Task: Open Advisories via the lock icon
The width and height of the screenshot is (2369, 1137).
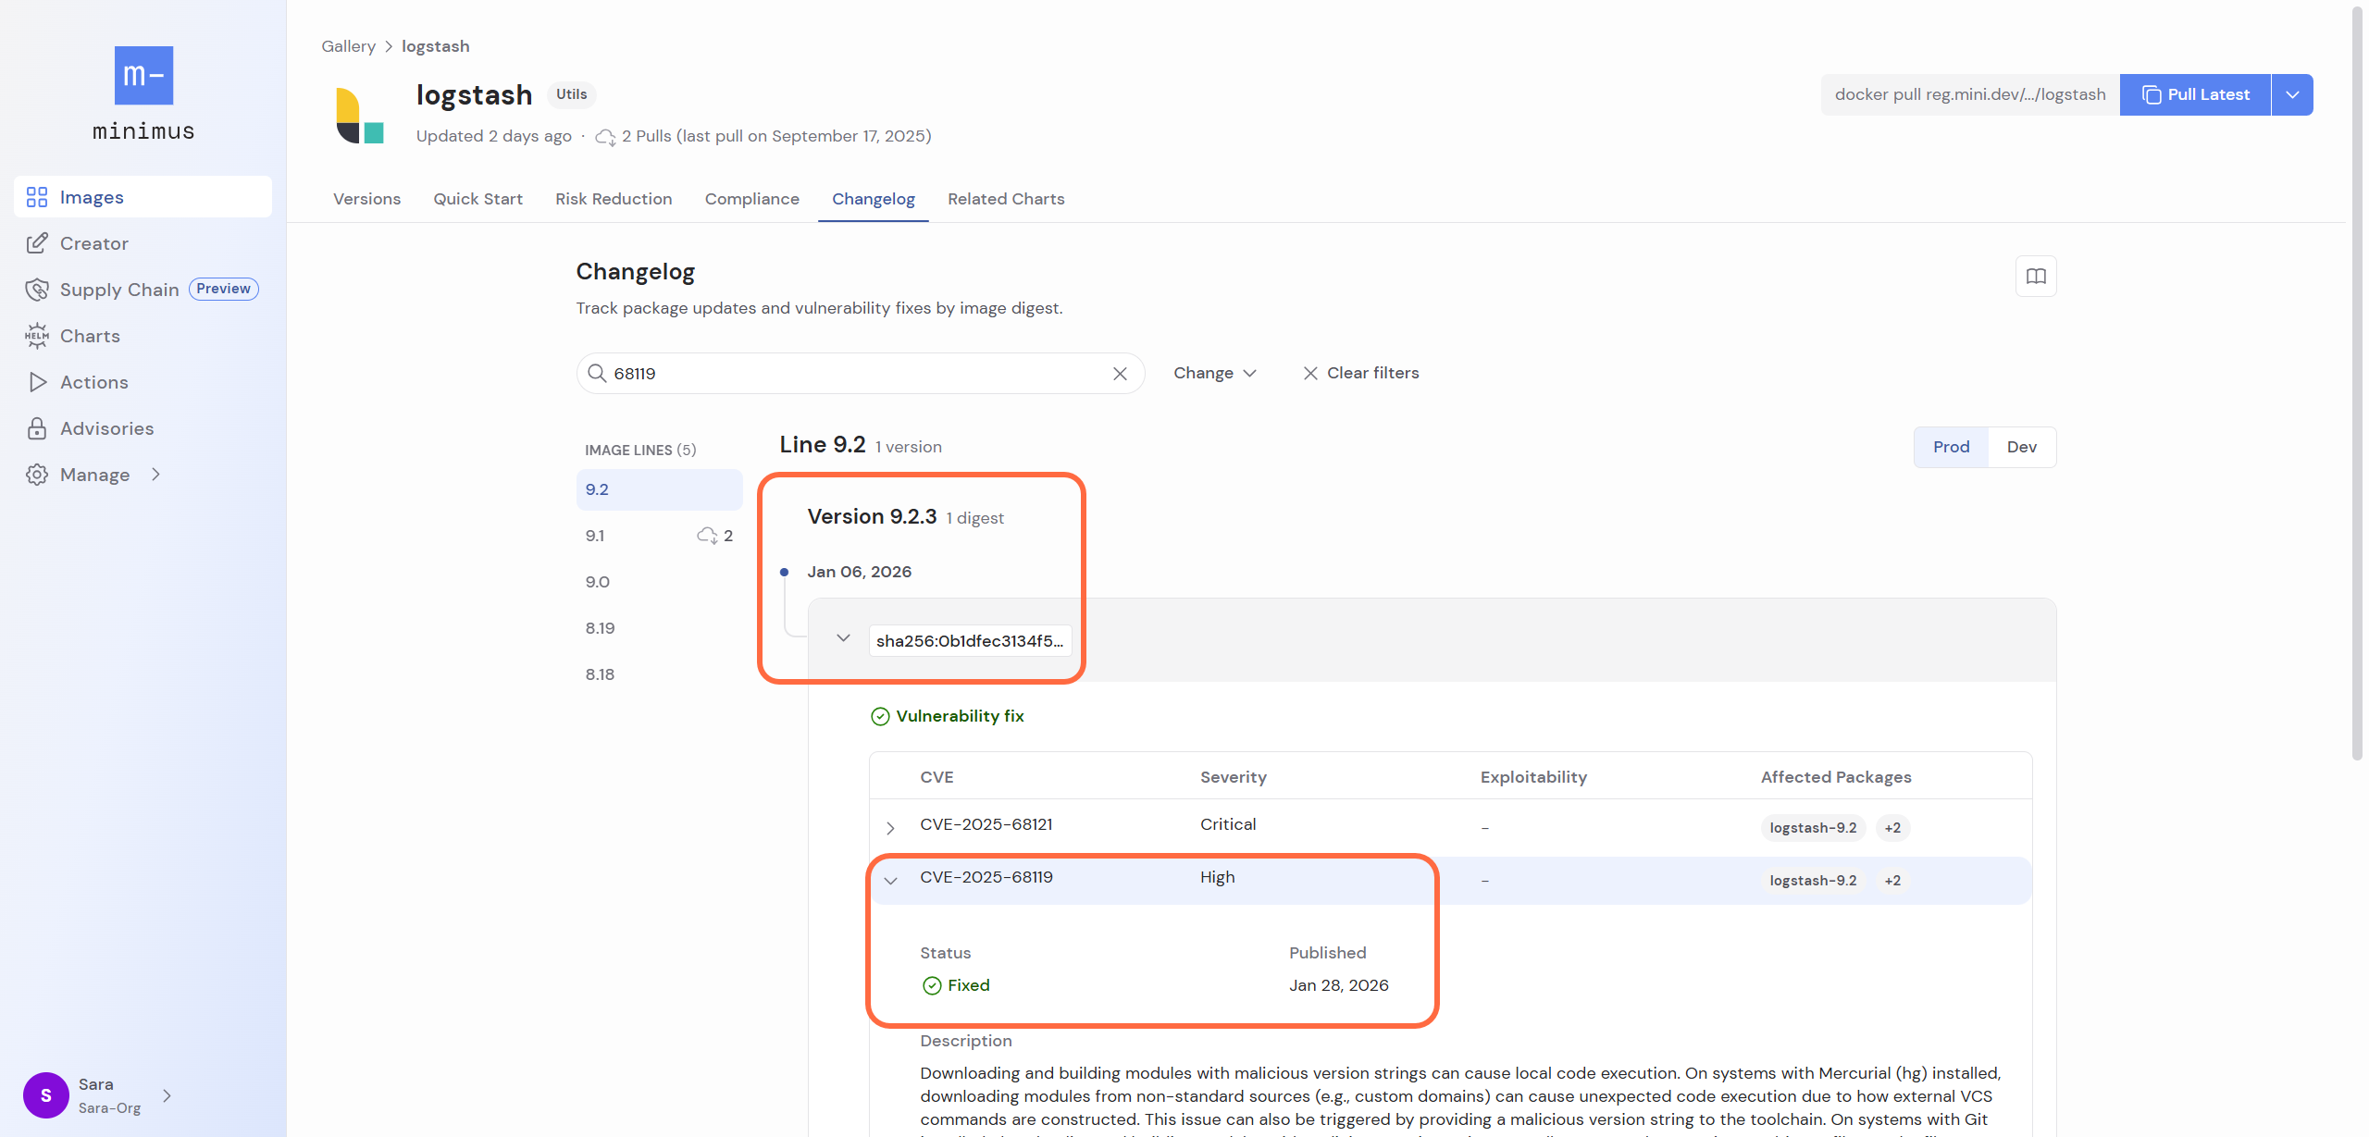Action: 37,428
